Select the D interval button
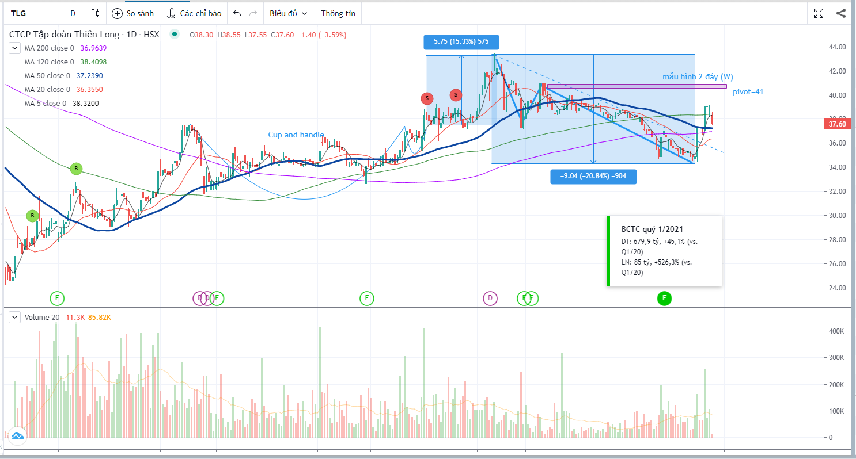 point(73,13)
